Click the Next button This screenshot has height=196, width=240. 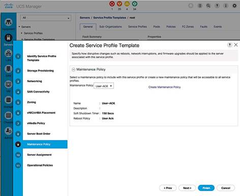click(x=187, y=188)
